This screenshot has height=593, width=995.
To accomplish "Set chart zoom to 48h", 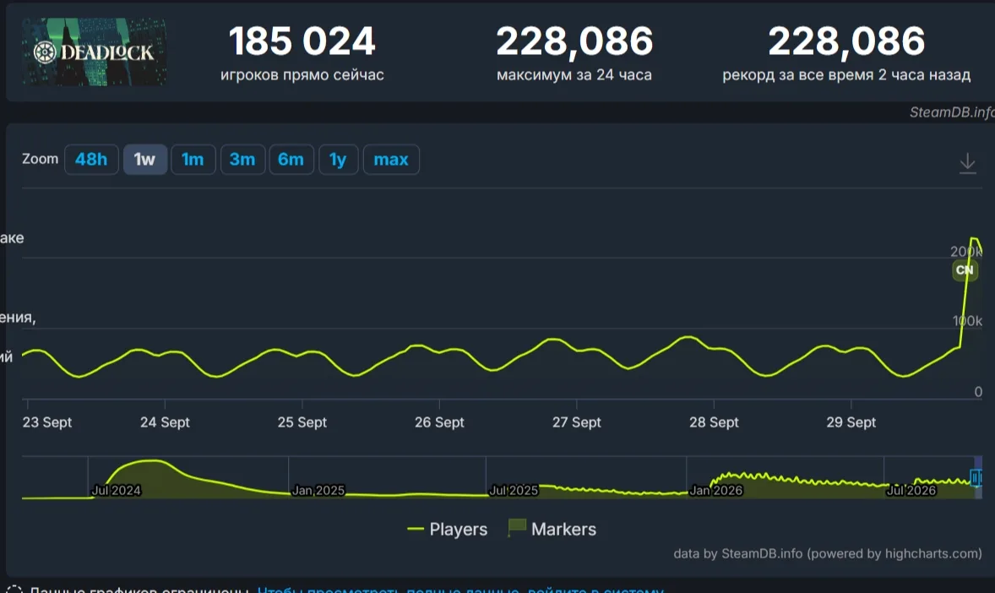I will 91,160.
